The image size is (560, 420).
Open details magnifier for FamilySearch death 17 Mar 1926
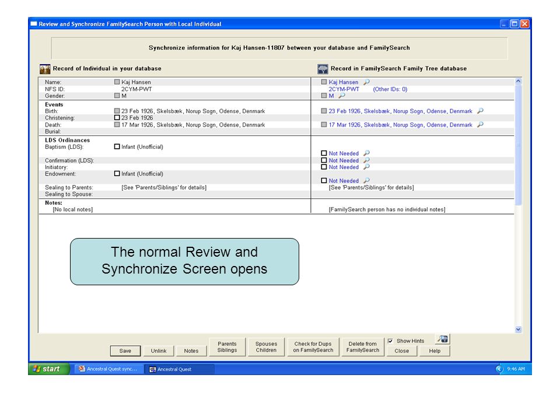click(480, 125)
